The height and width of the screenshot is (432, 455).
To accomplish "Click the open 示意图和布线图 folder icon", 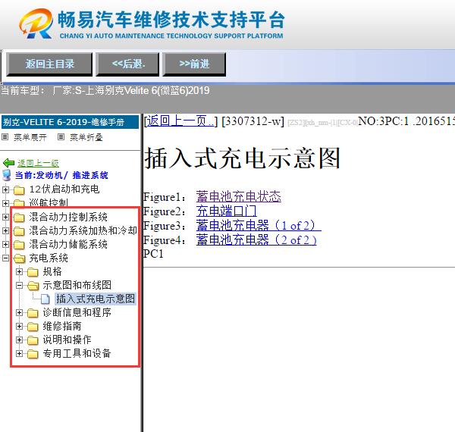I will [33, 286].
